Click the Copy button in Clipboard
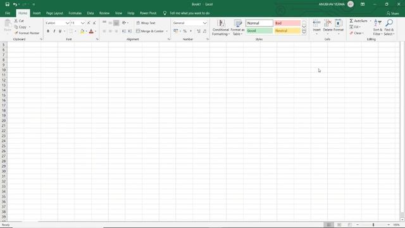The image size is (405, 228). pyautogui.click(x=20, y=27)
